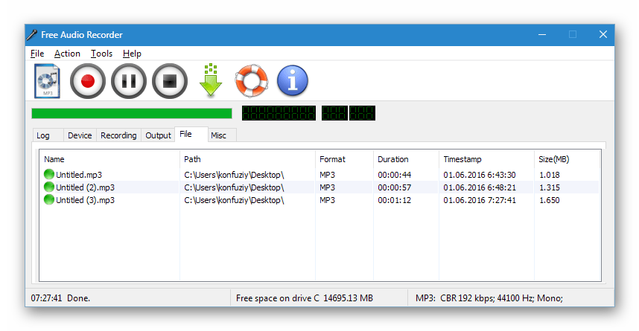The width and height of the screenshot is (639, 331).
Task: Open the Misc tab
Action: (x=218, y=135)
